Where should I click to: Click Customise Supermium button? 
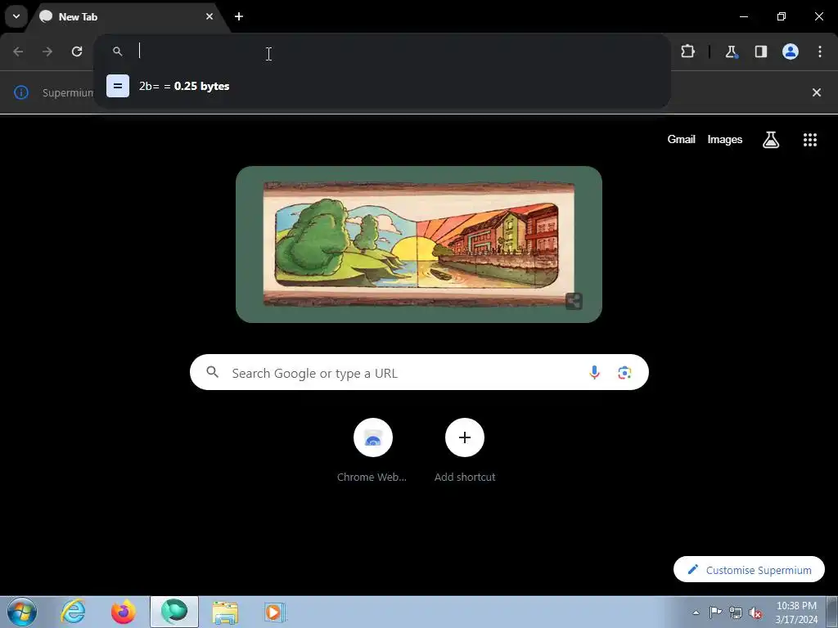click(750, 570)
